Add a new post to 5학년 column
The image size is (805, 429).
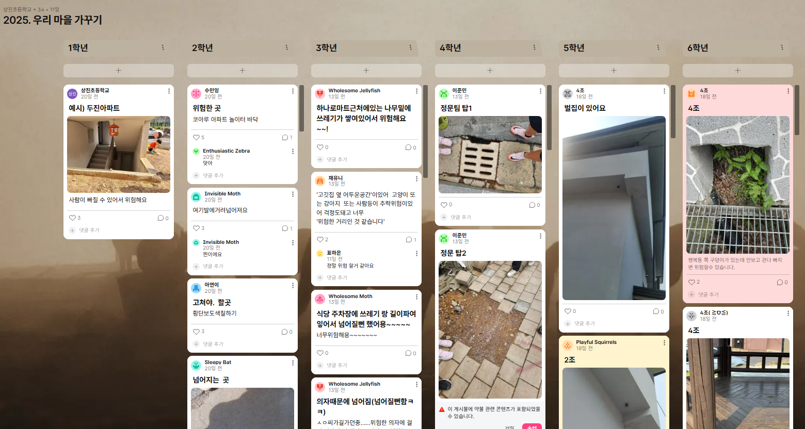(x=614, y=71)
